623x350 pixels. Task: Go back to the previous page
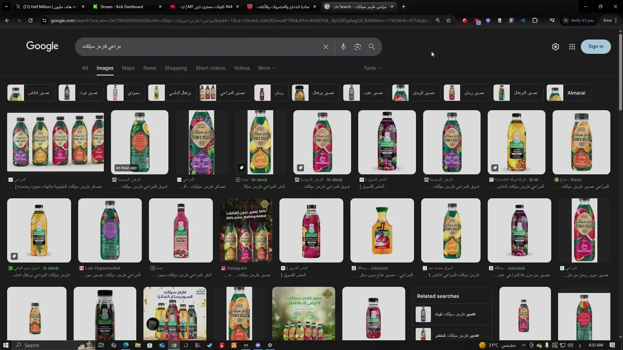click(7, 20)
